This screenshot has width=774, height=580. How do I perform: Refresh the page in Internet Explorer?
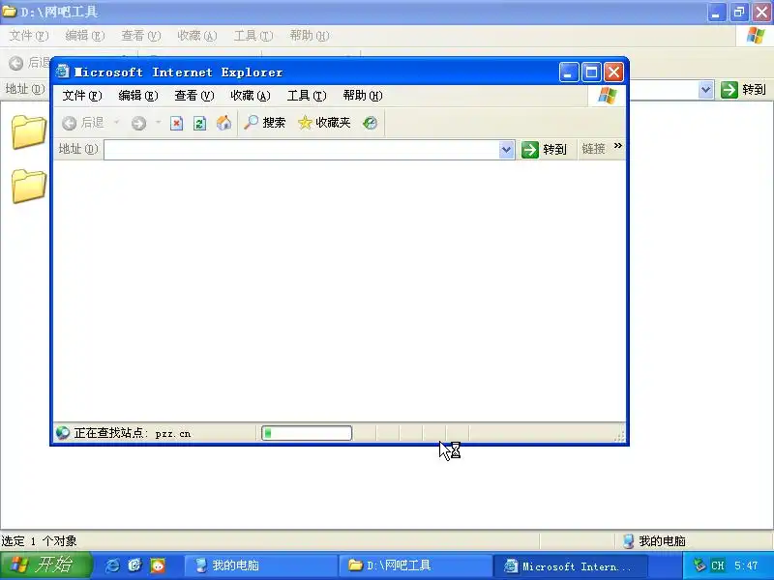point(200,123)
